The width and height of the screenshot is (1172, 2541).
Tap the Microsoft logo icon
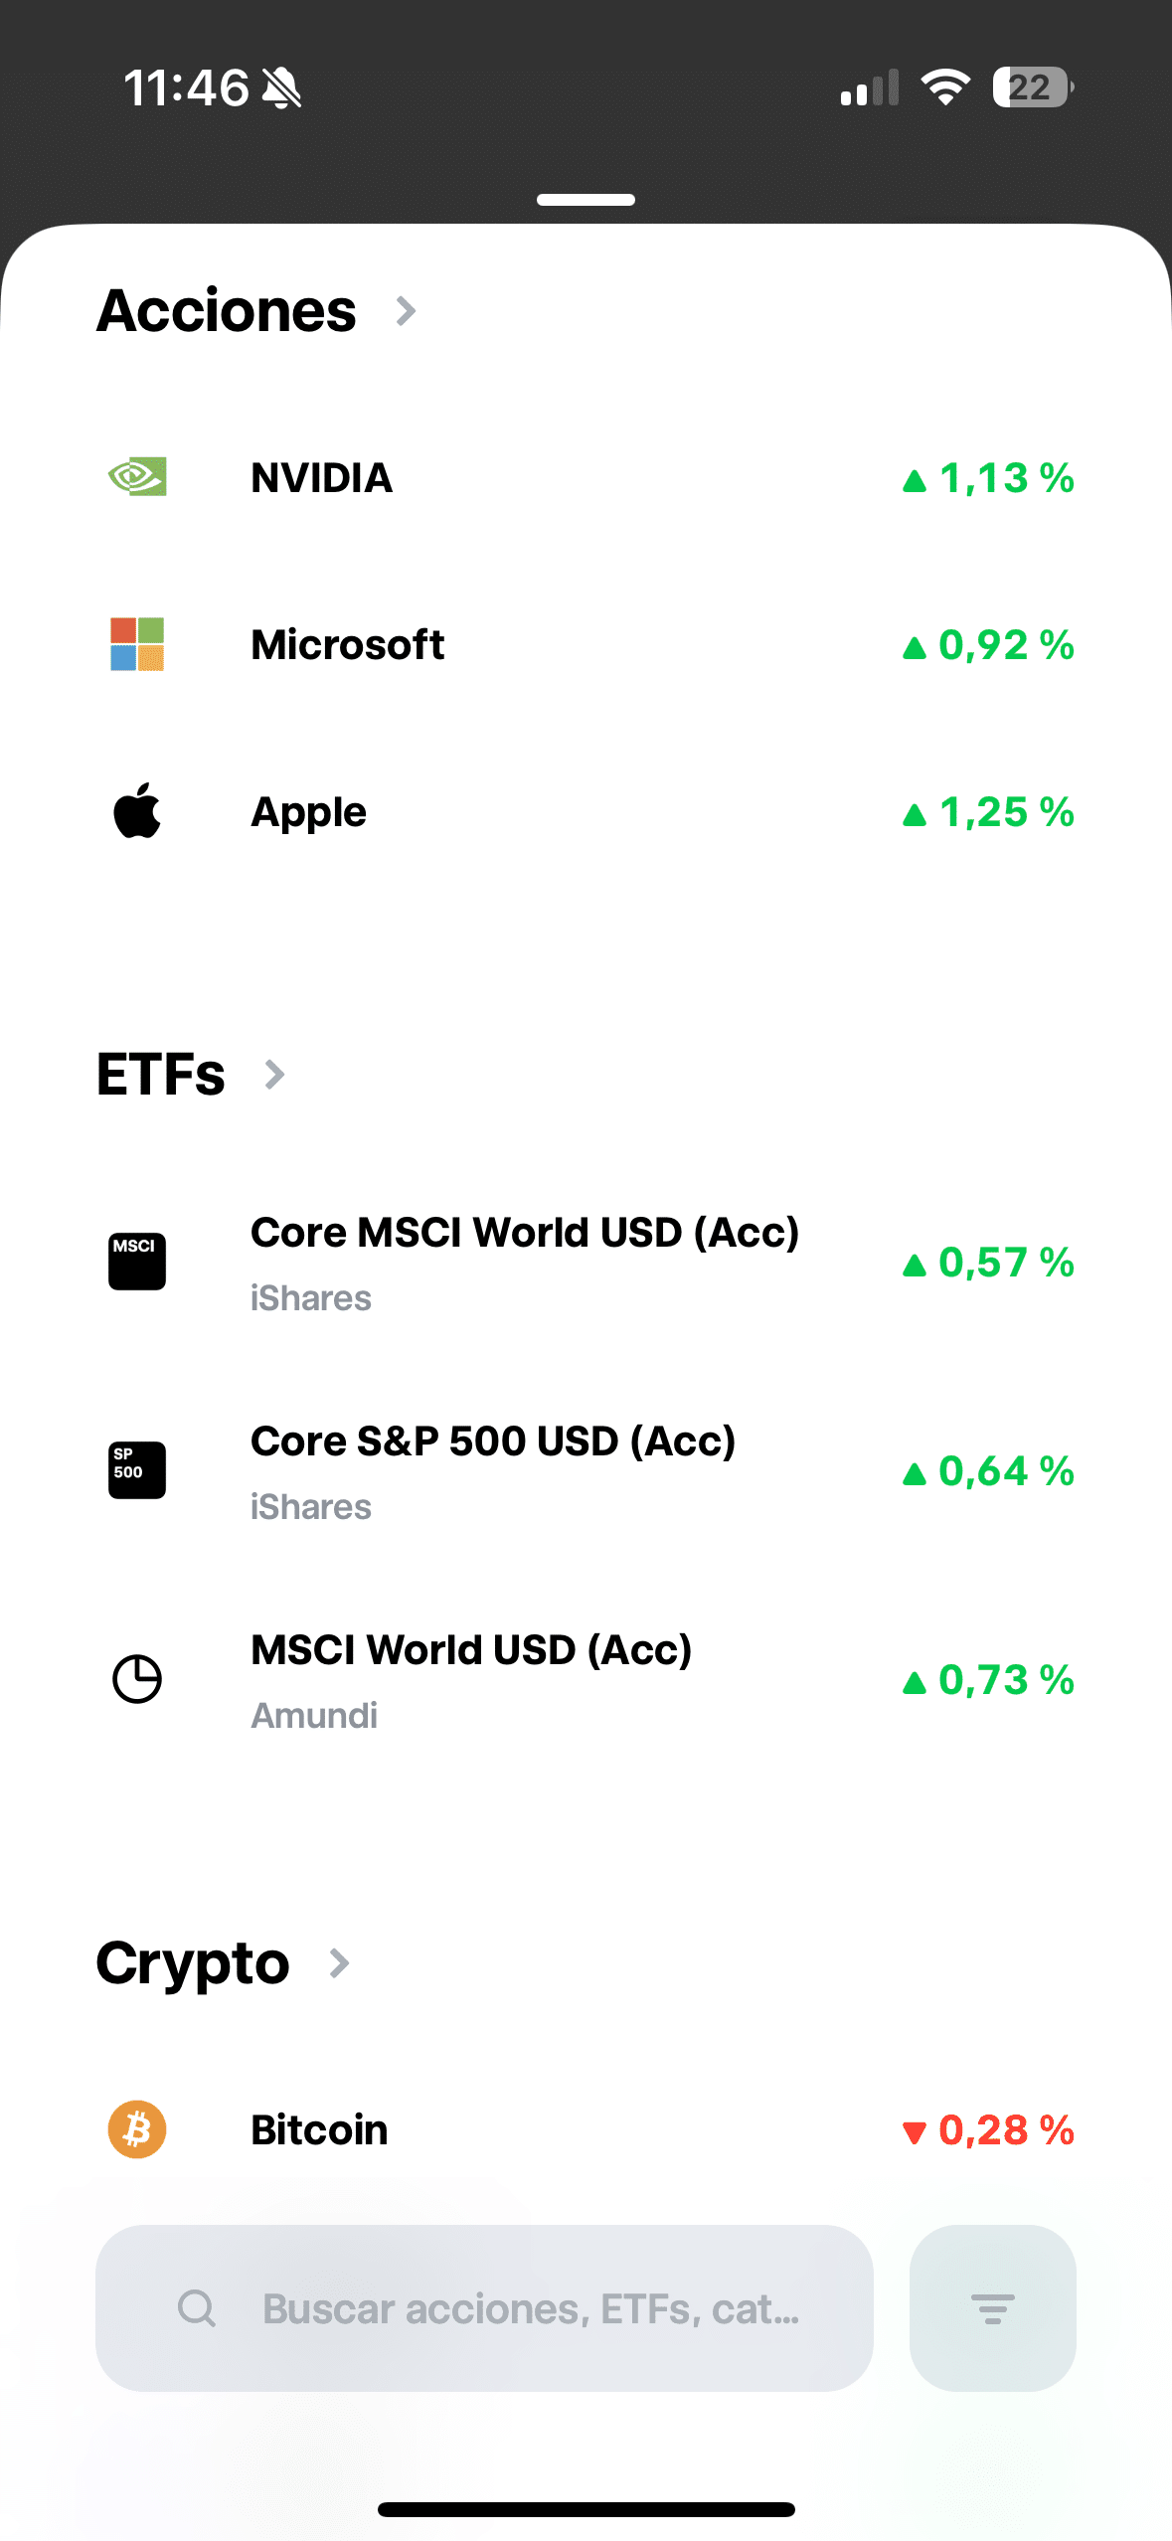pyautogui.click(x=137, y=644)
